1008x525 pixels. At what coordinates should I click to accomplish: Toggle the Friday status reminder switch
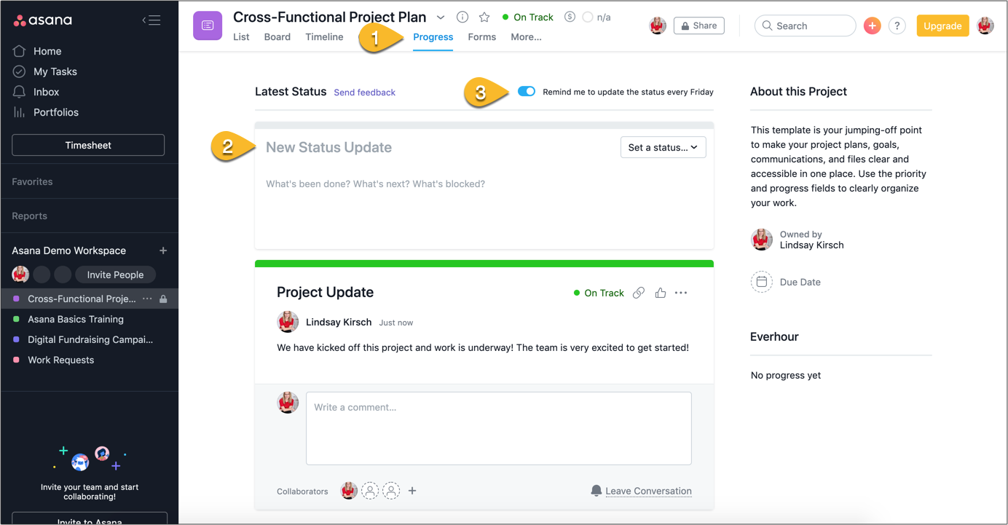[527, 92]
